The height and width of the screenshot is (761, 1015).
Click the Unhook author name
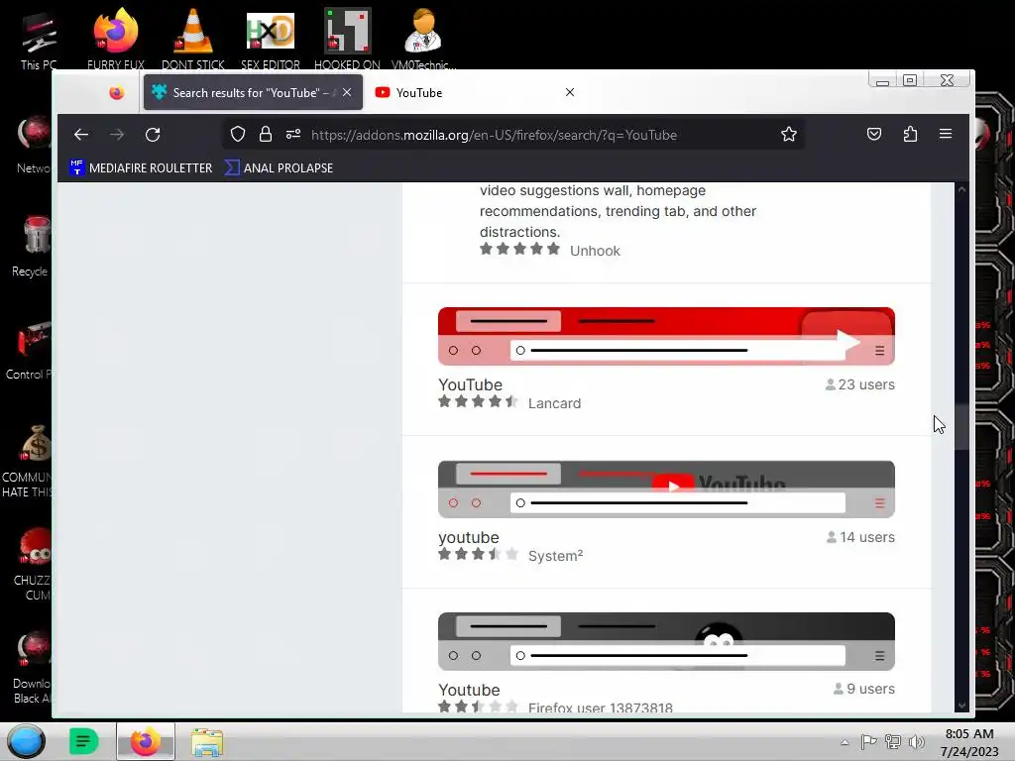pos(595,251)
